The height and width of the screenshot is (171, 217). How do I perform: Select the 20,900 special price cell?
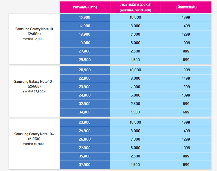pos(85,70)
